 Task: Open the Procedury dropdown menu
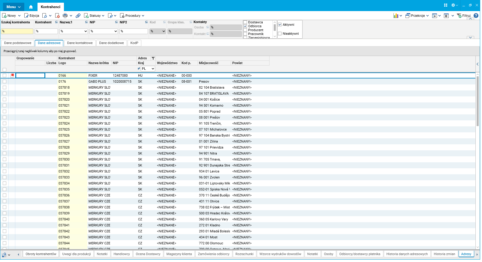(132, 16)
